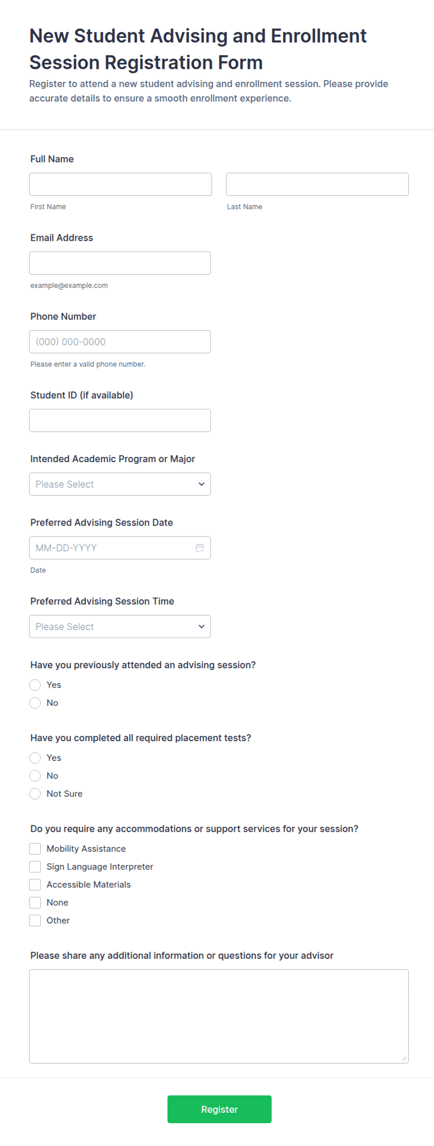Enable the Sign Language Interpreter option
Image resolution: width=434 pixels, height=1146 pixels.
35,866
